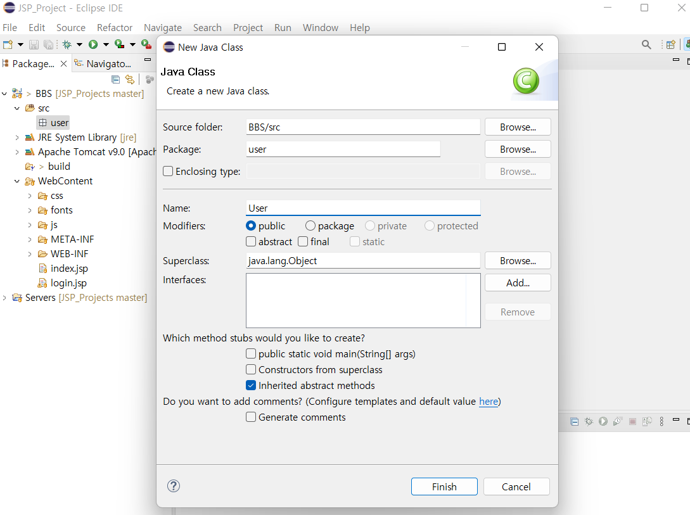690x515 pixels.
Task: Click the Cancel button
Action: [x=516, y=486]
